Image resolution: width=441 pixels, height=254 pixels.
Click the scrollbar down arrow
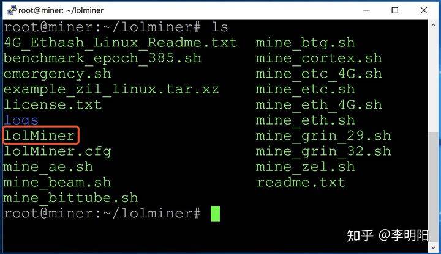tap(434, 247)
